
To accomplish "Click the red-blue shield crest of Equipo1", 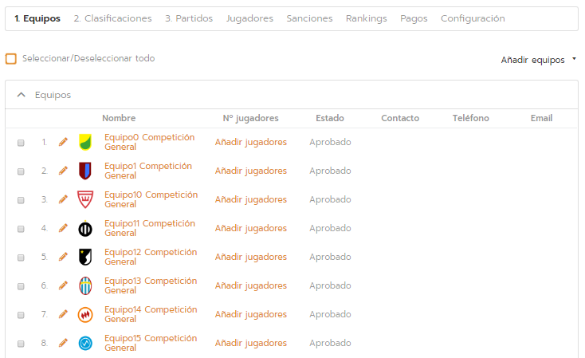I will [x=85, y=171].
